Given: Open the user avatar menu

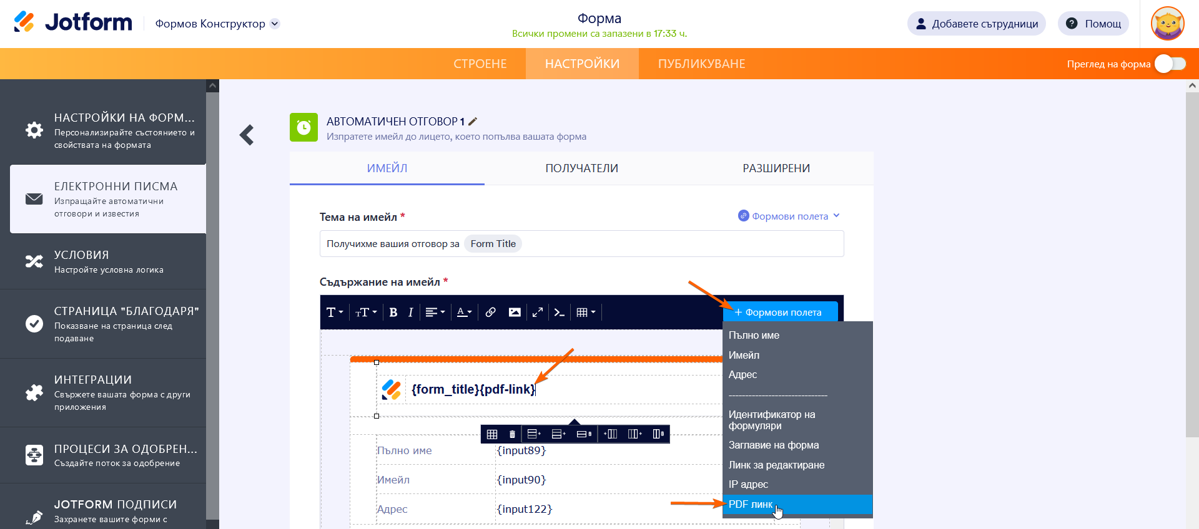Looking at the screenshot, I should pos(1168,24).
